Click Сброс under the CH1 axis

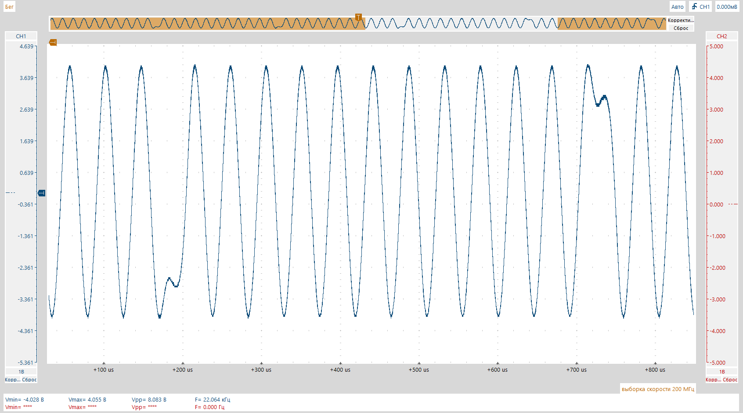click(x=29, y=380)
